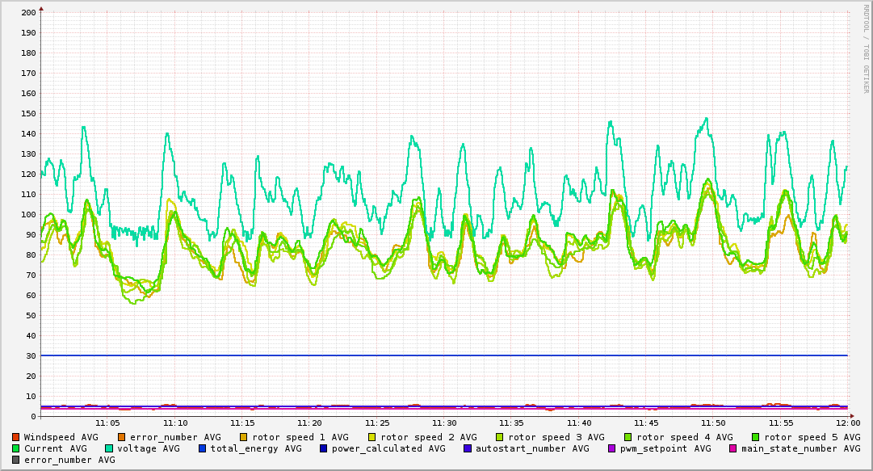
Task: Click the 11:30 time axis label
Action: tap(444, 423)
